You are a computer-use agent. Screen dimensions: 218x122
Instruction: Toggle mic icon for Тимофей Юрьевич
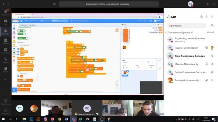click(207, 80)
